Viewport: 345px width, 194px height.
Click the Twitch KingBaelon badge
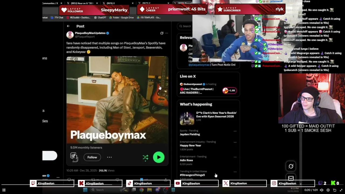coord(52,183)
